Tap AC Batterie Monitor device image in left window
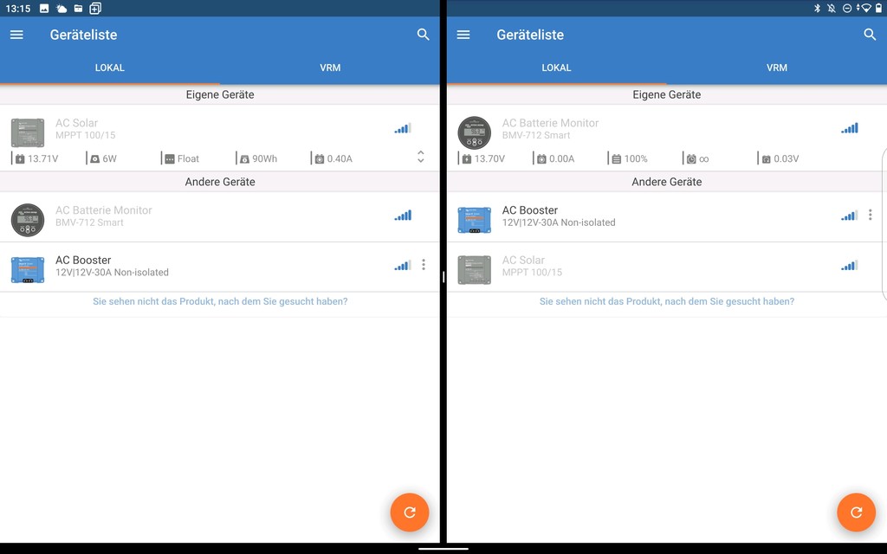Image resolution: width=887 pixels, height=554 pixels. click(x=28, y=220)
